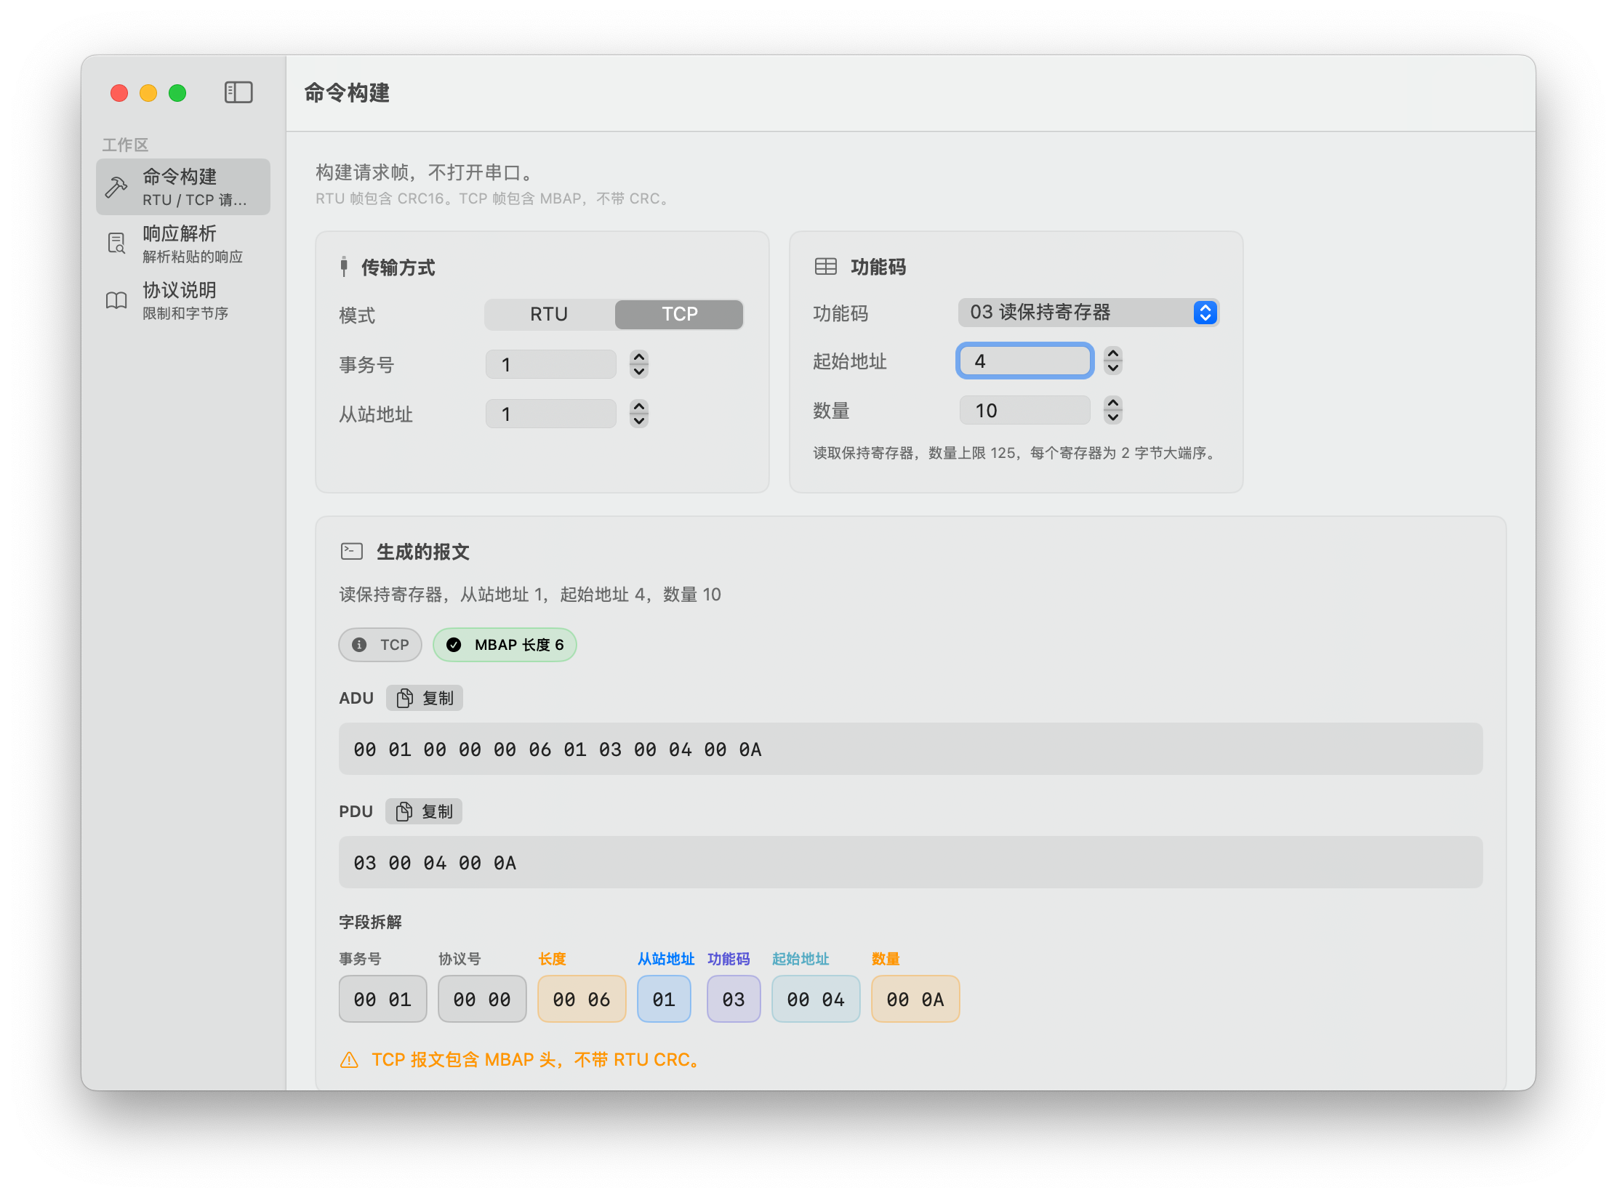Switch mode to TCP
Viewport: 1617px width, 1198px height.
[x=679, y=314]
